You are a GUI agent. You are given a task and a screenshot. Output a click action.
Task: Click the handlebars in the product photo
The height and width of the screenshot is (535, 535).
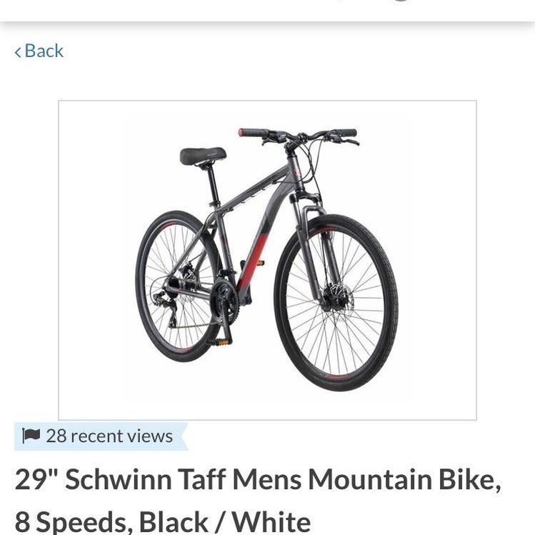tap(298, 136)
